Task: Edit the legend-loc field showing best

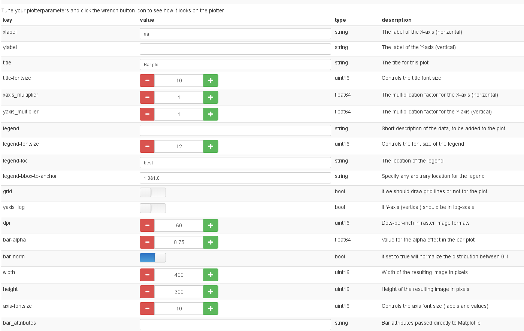Action: pyautogui.click(x=235, y=163)
